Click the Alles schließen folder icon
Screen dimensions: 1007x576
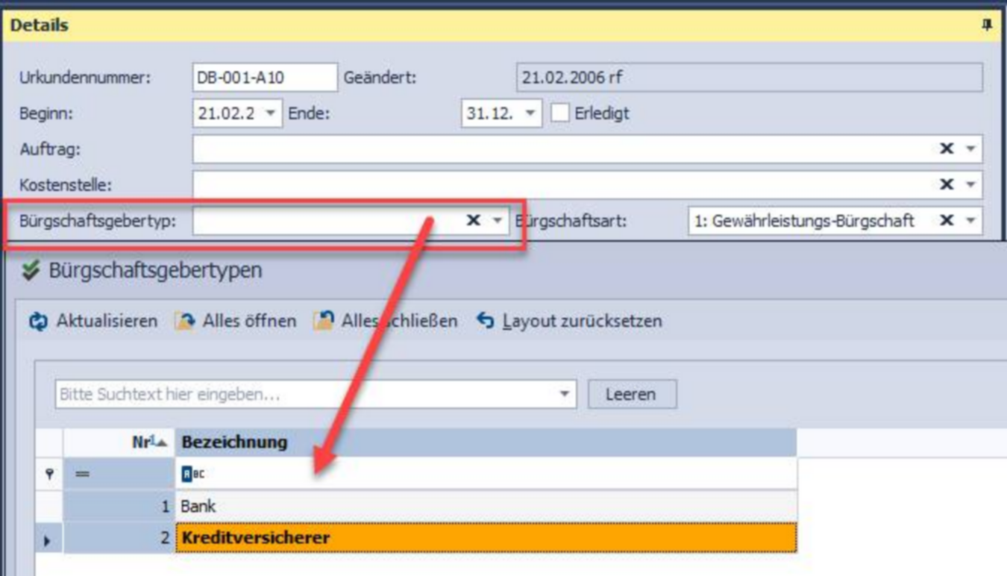323,322
